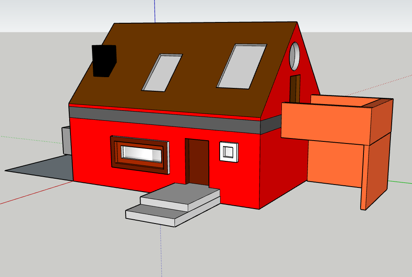Viewport: 412px width, 277px height.
Task: Select the brown front door above the steps
Action: click(197, 163)
